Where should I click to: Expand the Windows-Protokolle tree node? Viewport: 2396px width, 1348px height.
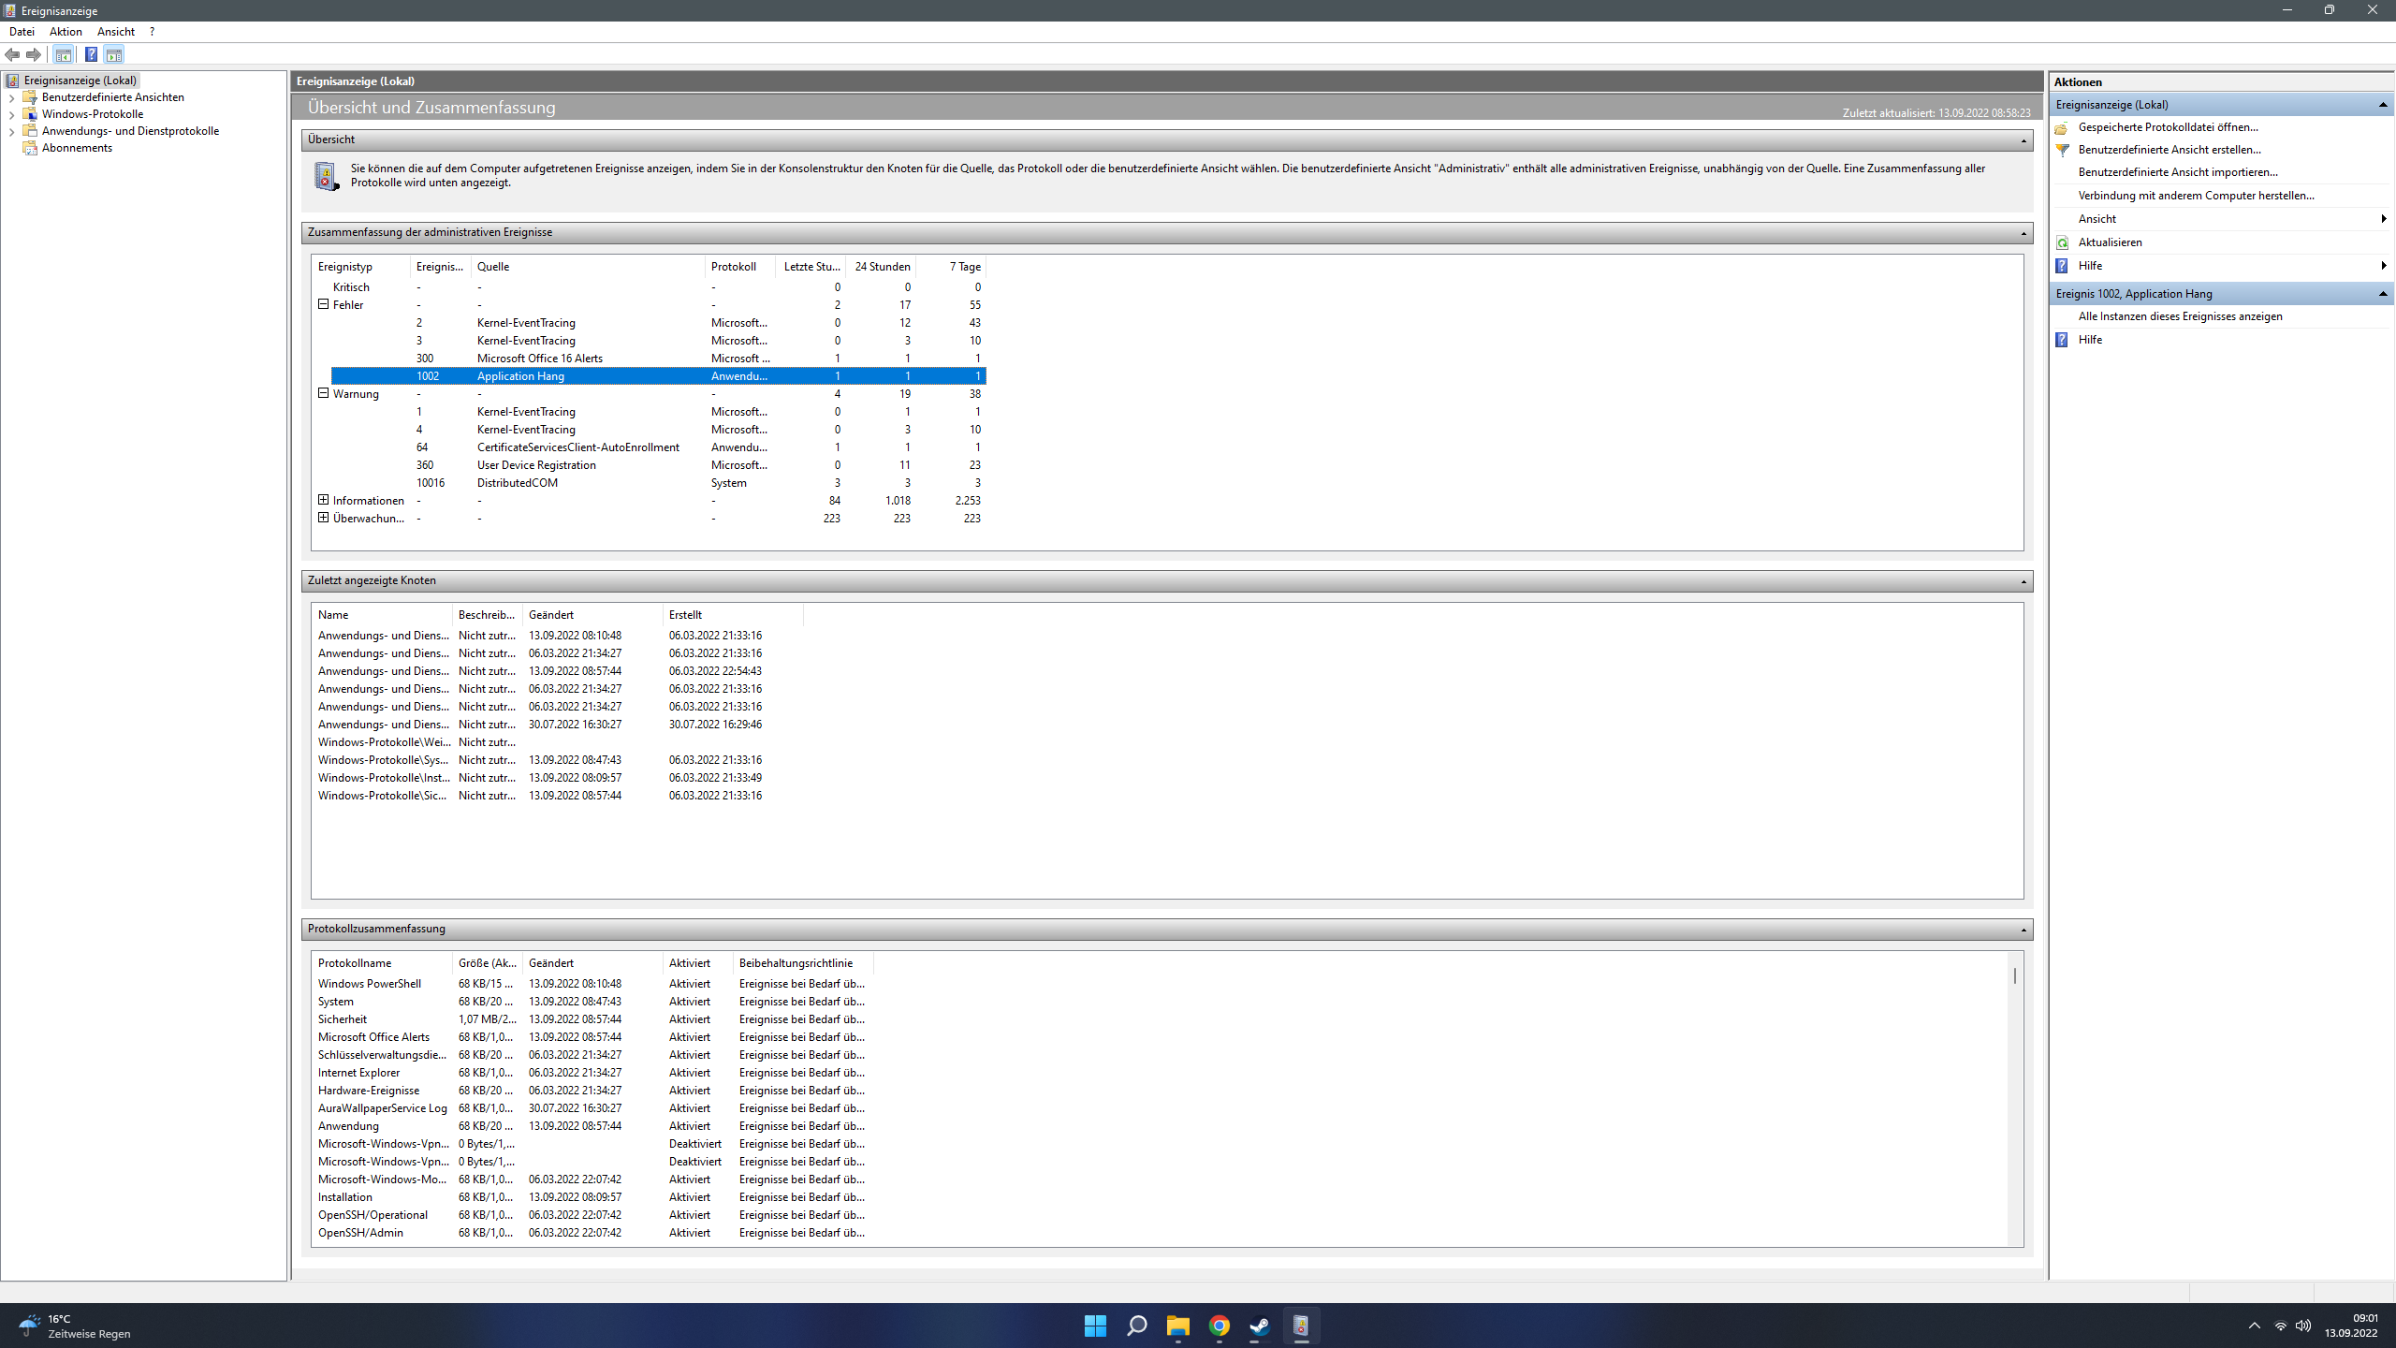11,114
